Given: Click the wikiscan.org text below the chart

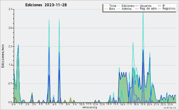Looking at the screenshot, I should click(x=89, y=107).
